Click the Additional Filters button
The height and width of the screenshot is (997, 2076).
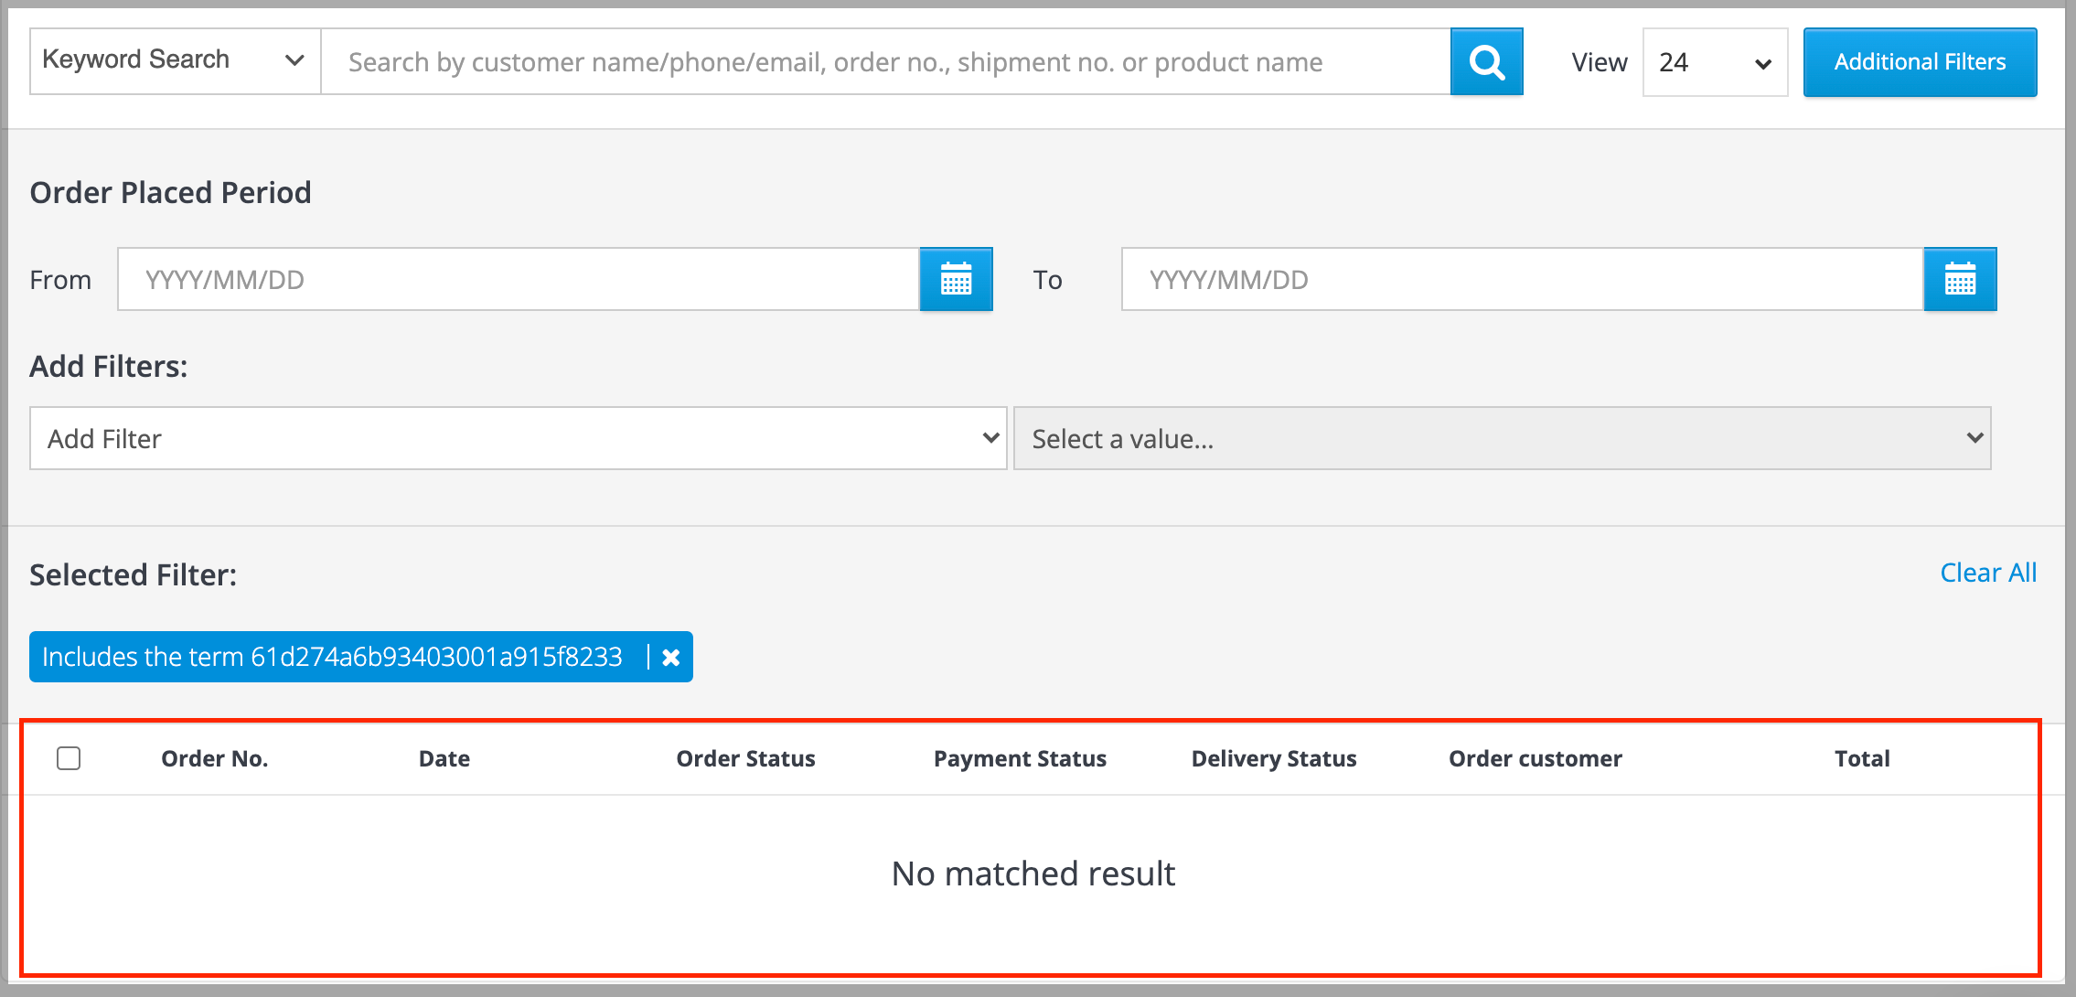point(1920,62)
